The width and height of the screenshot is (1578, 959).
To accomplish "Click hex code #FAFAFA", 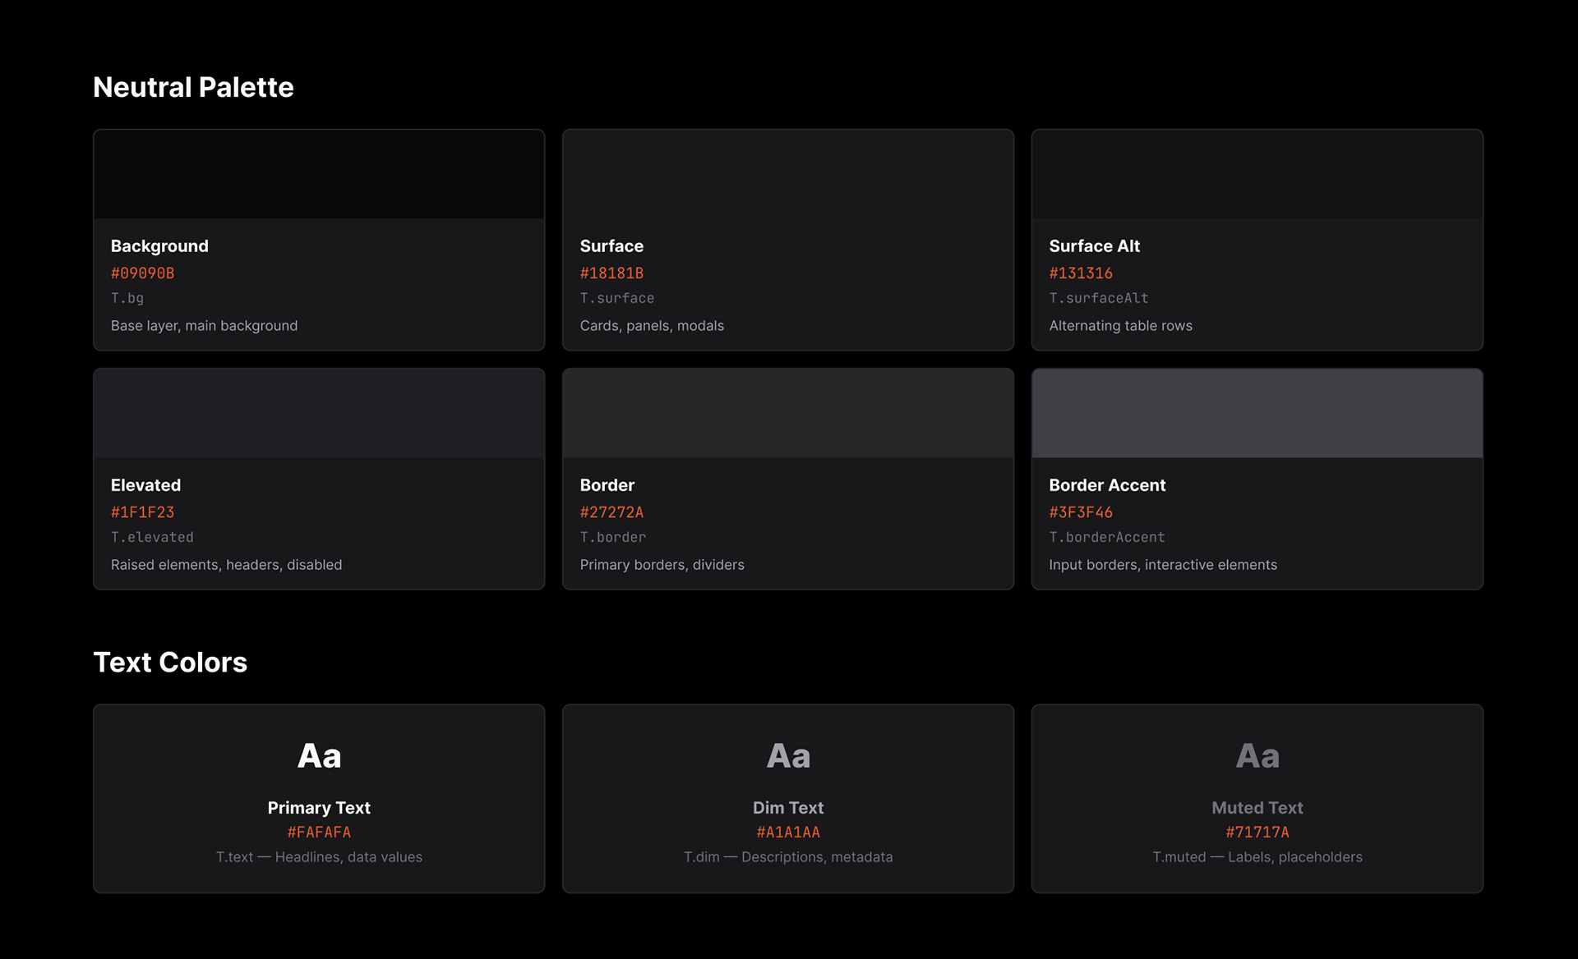I will point(319,832).
